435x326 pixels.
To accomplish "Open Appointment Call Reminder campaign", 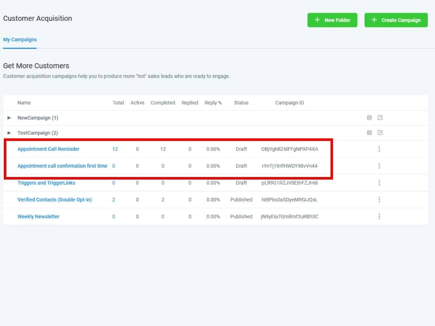I will [x=48, y=149].
